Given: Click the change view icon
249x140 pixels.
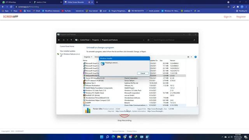Looking at the screenshot, I should 188,57.
